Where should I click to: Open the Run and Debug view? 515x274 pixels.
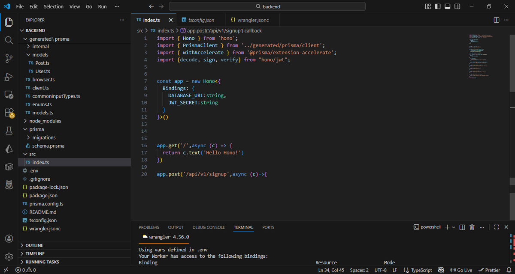9,77
